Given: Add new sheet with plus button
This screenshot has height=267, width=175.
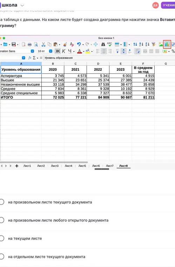Looking at the screenshot, I should tap(17, 166).
